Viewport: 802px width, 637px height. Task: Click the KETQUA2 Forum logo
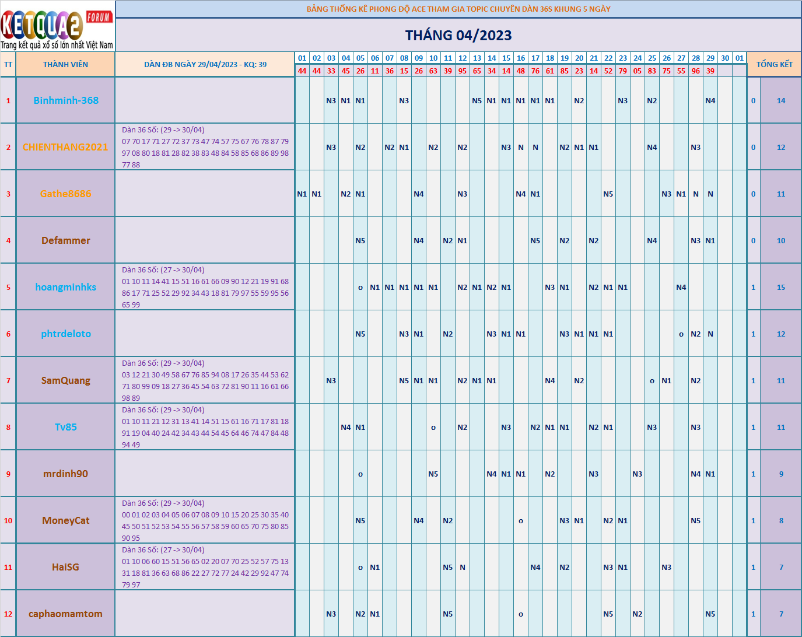(x=57, y=26)
